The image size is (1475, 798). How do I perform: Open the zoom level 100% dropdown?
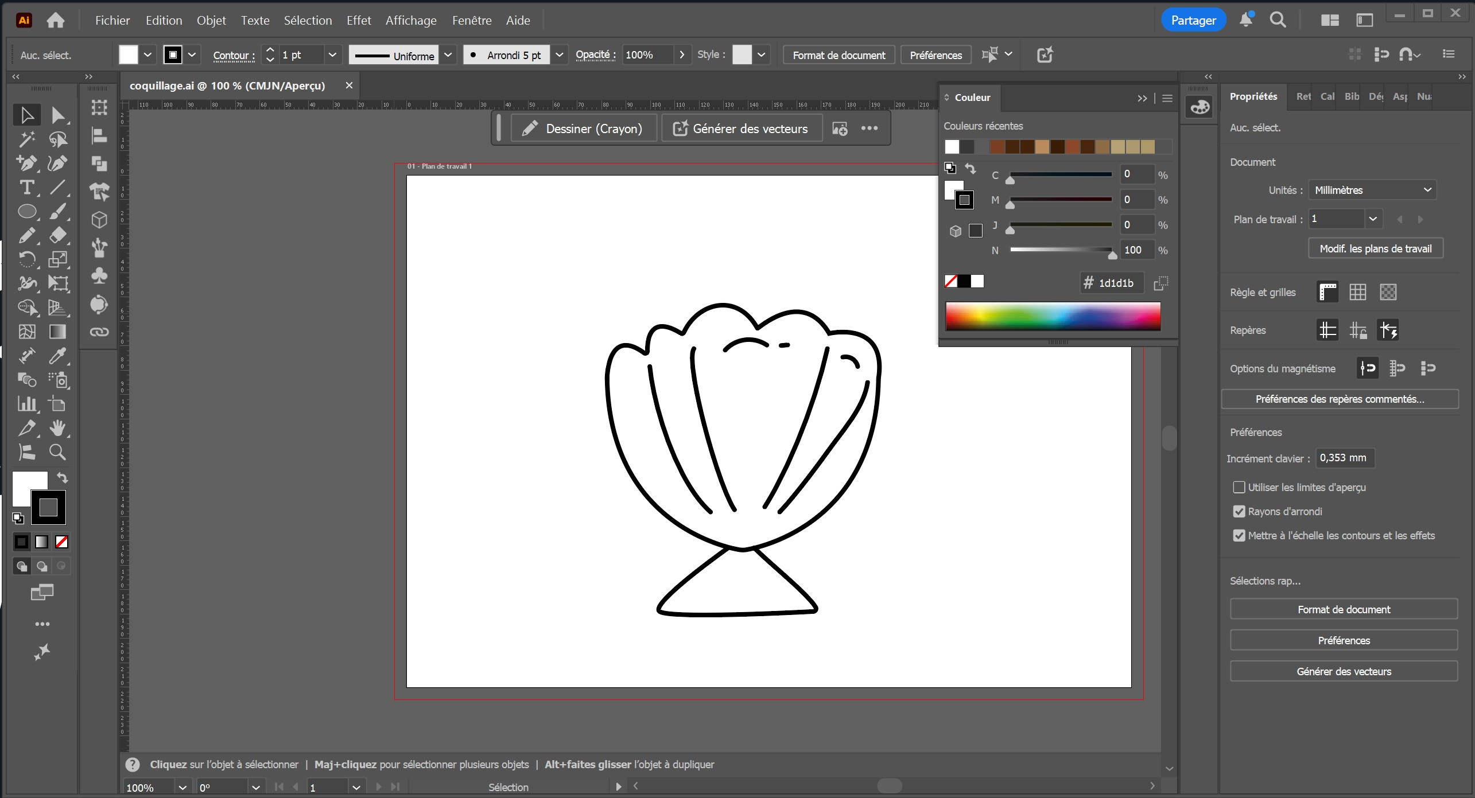(x=183, y=787)
